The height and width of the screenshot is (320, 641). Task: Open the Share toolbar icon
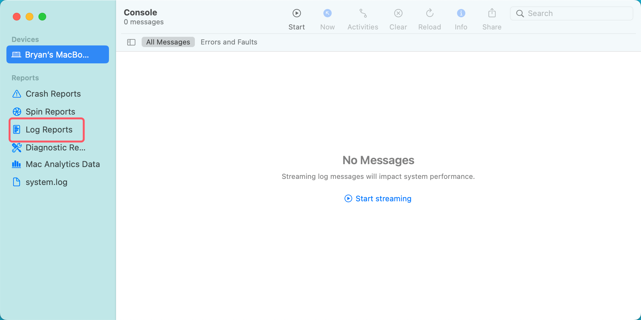(x=492, y=13)
